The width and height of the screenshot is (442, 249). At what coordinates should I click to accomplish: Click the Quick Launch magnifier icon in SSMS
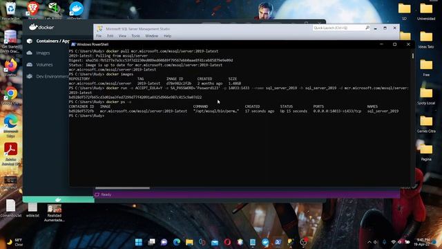coord(367,28)
